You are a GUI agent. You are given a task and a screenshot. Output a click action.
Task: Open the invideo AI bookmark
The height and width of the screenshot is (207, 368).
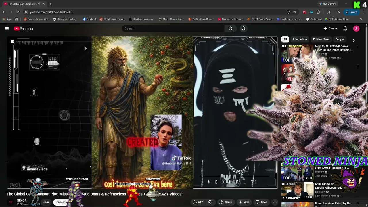pyautogui.click(x=289, y=19)
